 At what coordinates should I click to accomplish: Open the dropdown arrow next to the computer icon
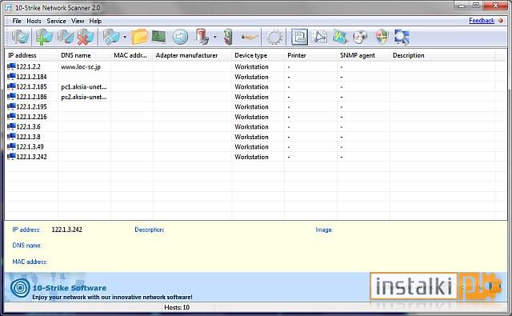coord(125,38)
